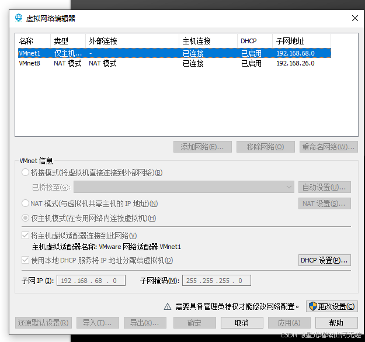
Task: Click NAT 模式 type cell of VMnet8
Action: tap(68, 63)
